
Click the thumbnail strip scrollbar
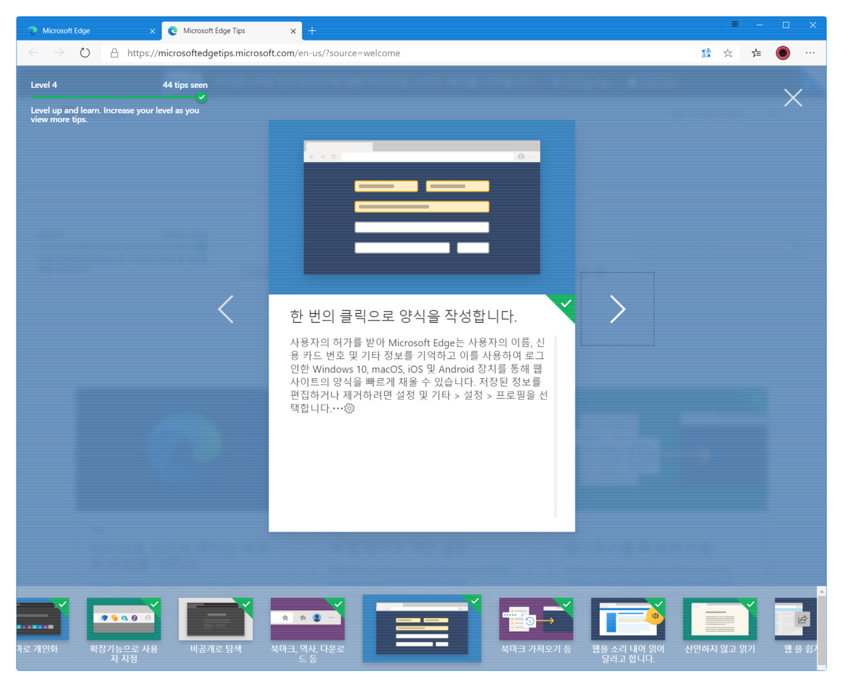tap(821, 628)
